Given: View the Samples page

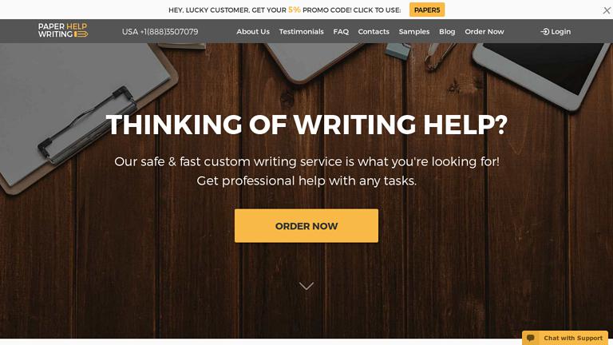Looking at the screenshot, I should coord(414,32).
